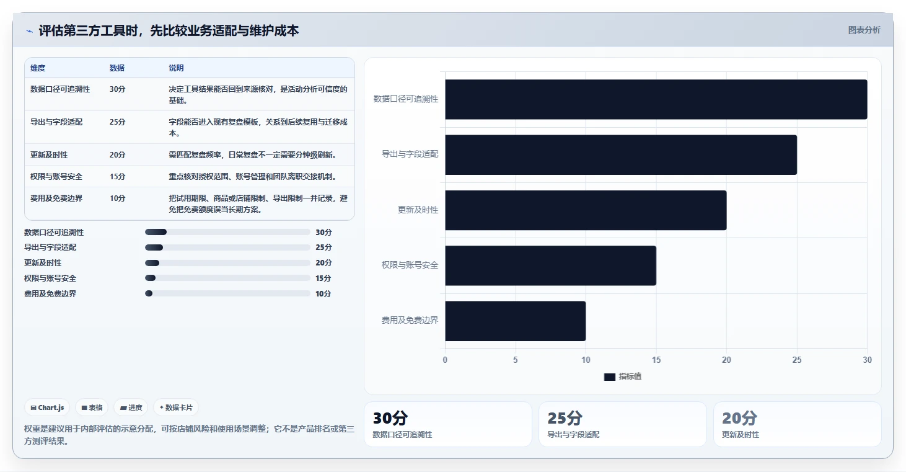Click the 权限与账号安全 chart bar

point(550,265)
